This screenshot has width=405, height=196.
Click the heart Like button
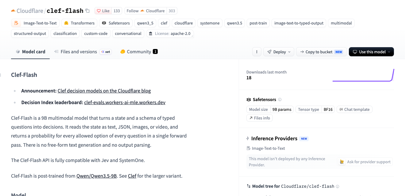pos(103,11)
